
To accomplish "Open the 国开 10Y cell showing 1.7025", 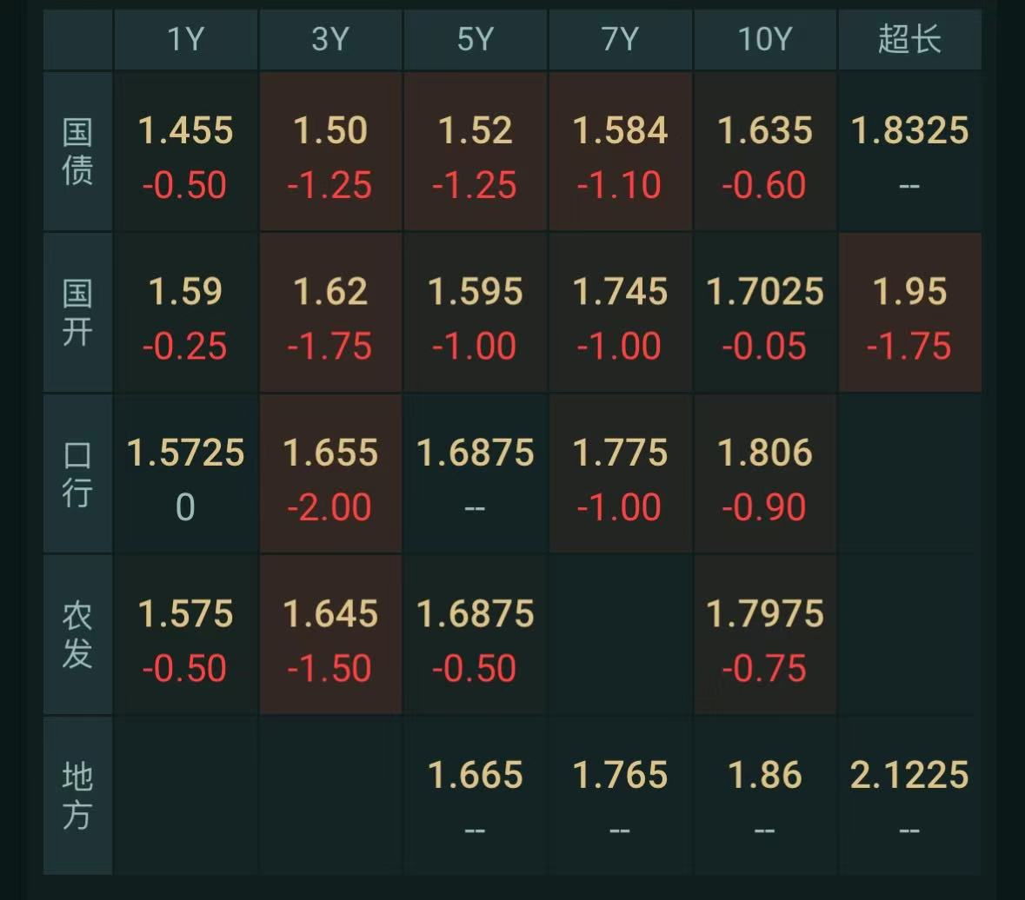I will click(x=765, y=313).
